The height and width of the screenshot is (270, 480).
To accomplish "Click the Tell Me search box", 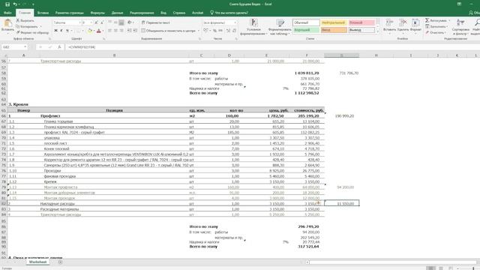I will point(229,13).
